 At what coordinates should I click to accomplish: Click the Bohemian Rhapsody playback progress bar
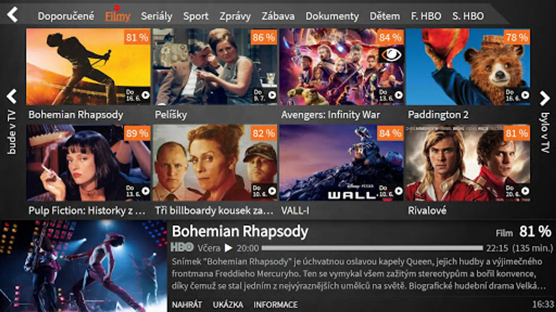tap(372, 248)
